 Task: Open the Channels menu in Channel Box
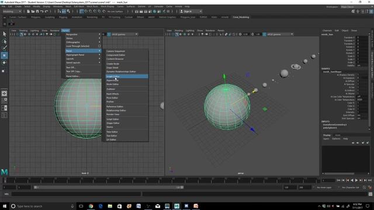pos(327,30)
